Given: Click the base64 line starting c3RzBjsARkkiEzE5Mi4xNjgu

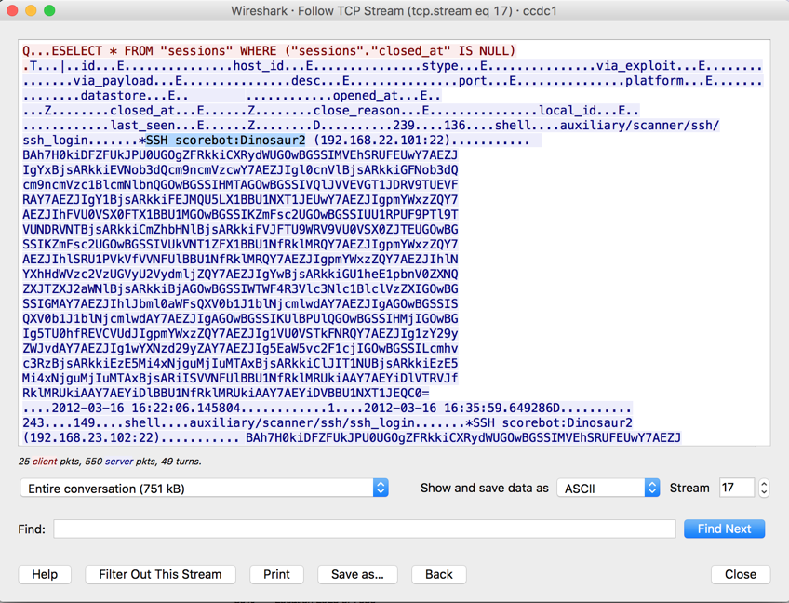Looking at the screenshot, I should [240, 363].
